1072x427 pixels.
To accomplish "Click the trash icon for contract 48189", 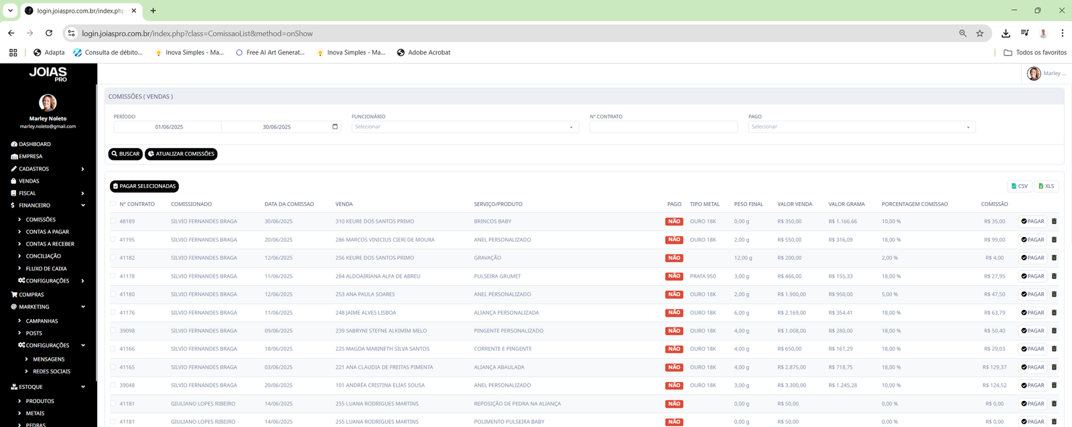I will coord(1054,222).
